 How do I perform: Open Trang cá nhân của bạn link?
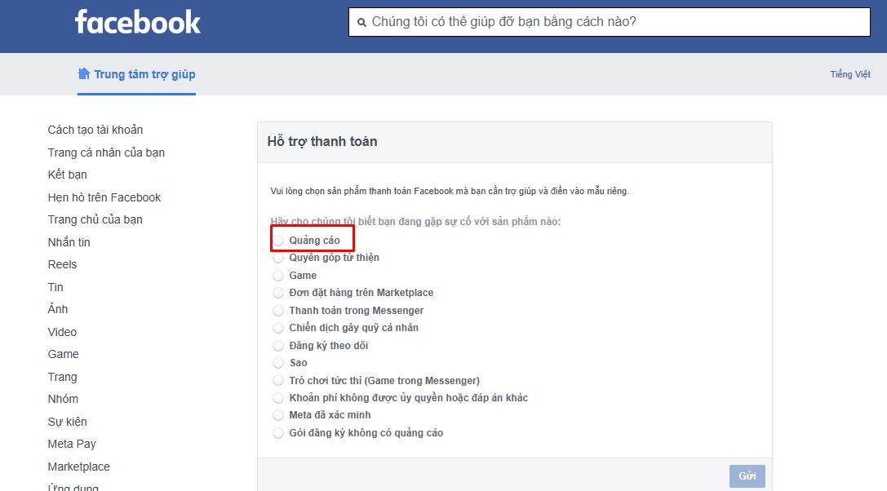(x=106, y=153)
